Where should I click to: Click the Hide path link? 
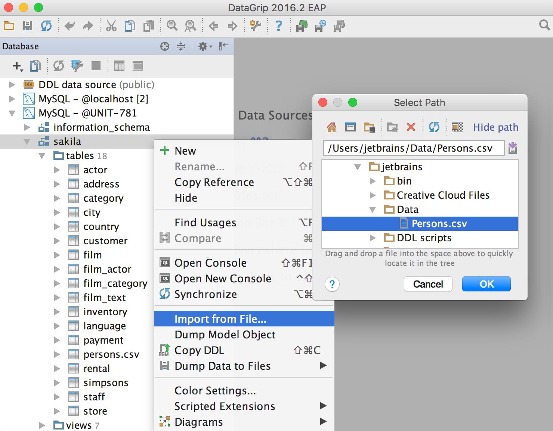point(495,127)
